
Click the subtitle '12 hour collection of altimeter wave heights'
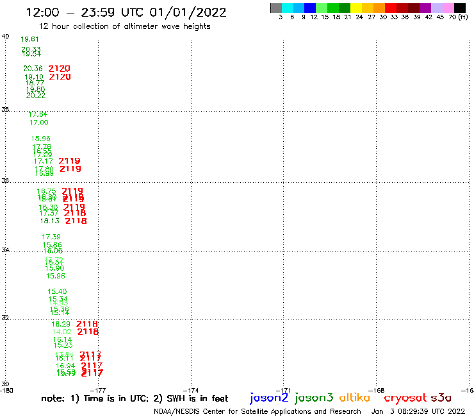click(124, 26)
